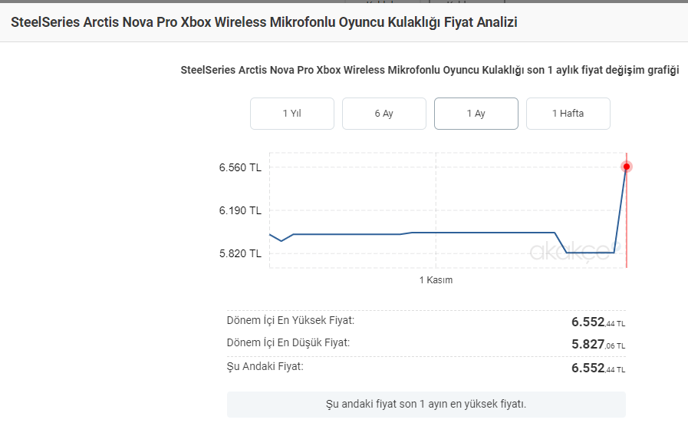The image size is (688, 423).
Task: Select the 6 Ay period tab
Action: [x=384, y=114]
